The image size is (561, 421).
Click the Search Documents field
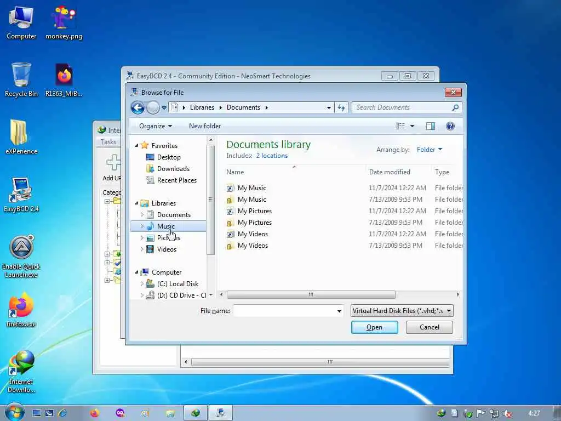pyautogui.click(x=407, y=107)
